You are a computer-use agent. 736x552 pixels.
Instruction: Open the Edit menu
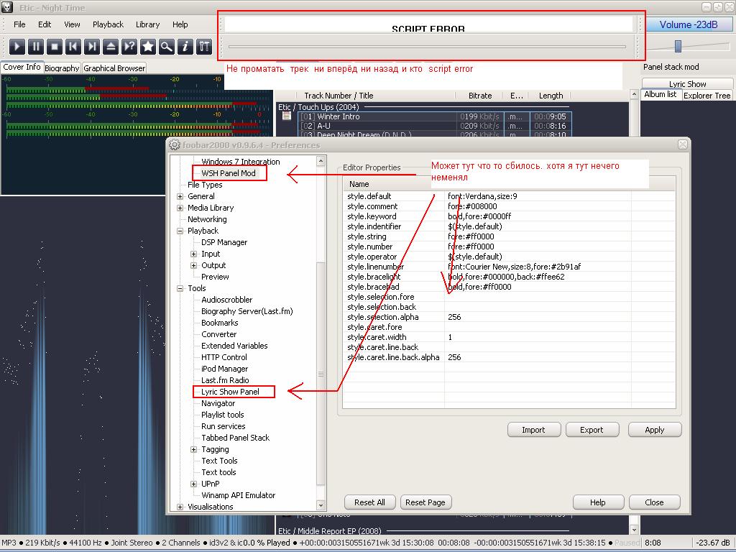(x=45, y=24)
